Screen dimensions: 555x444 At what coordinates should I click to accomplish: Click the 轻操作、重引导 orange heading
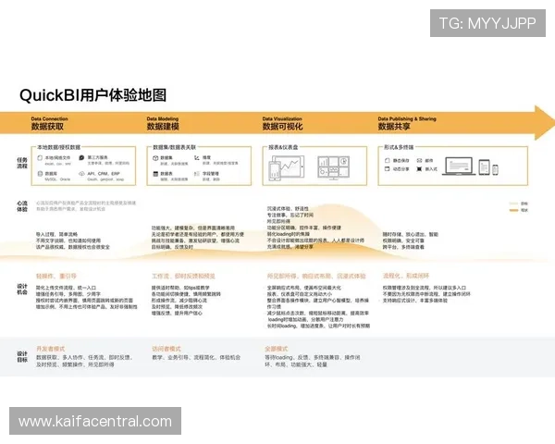[56, 277]
